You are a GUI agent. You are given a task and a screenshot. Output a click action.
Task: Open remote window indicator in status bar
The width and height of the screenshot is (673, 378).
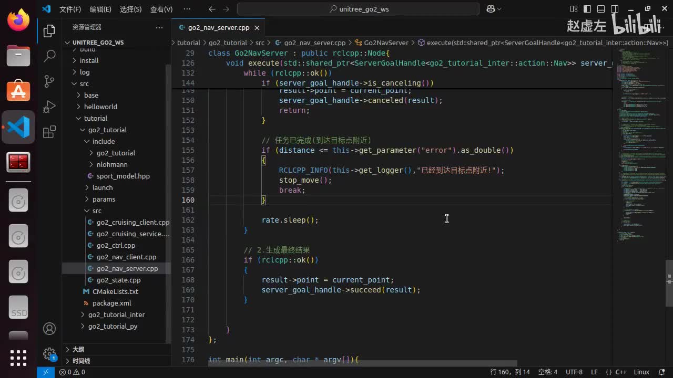tap(46, 372)
